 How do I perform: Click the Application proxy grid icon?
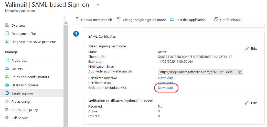7,110
